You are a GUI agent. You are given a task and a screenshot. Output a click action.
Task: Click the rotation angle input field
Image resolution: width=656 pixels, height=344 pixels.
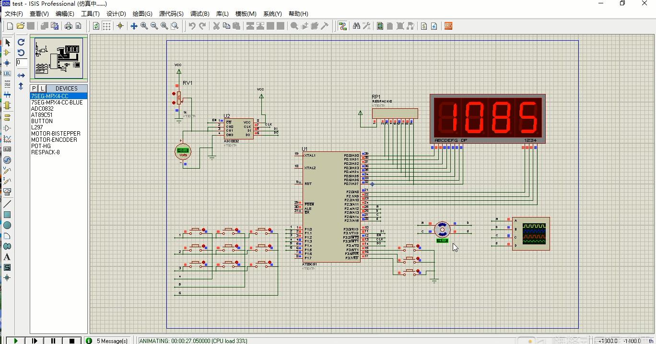click(22, 62)
